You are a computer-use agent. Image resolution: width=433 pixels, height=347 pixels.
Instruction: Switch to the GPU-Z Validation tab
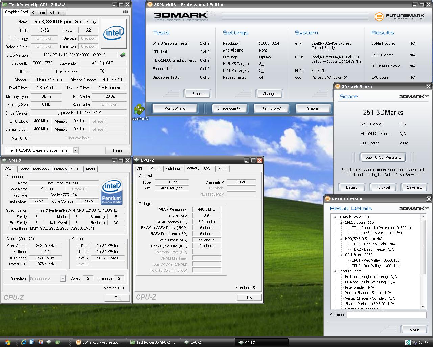tap(56, 12)
